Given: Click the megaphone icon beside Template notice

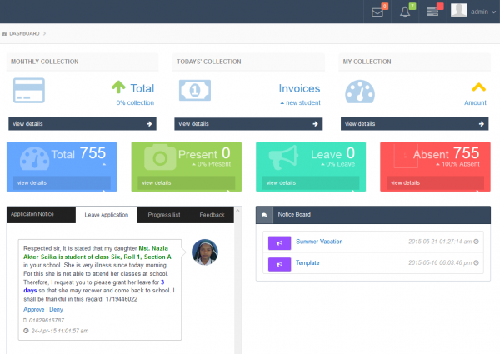Looking at the screenshot, I should (x=279, y=264).
